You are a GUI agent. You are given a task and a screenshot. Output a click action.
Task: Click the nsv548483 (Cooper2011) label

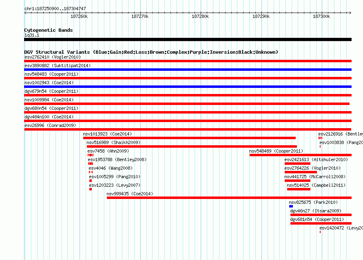pyautogui.click(x=51, y=74)
